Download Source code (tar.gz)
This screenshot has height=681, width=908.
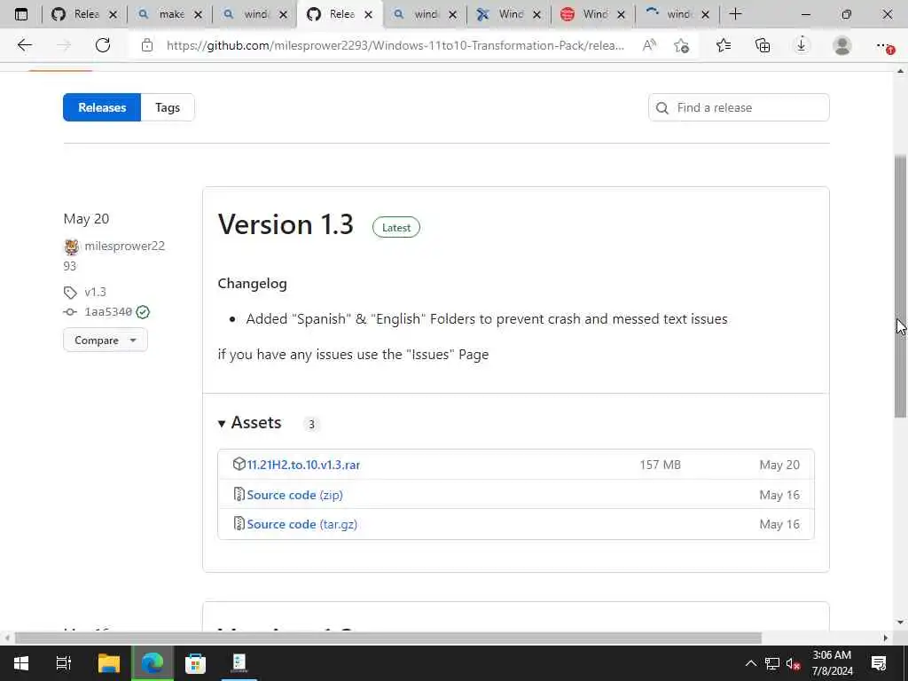tap(301, 524)
